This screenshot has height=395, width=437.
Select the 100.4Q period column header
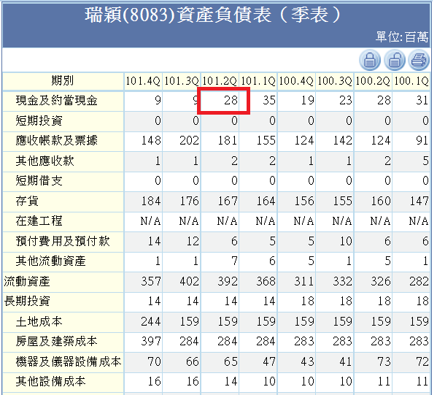296,81
